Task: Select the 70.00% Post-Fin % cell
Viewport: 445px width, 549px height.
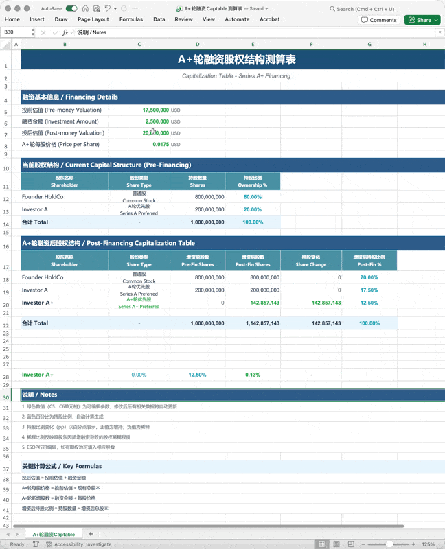Action: click(x=369, y=277)
